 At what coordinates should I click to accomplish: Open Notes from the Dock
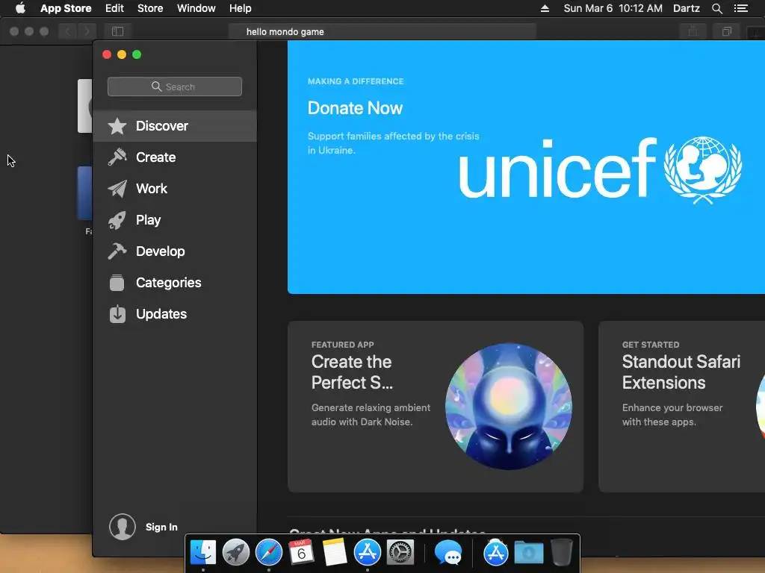(x=335, y=553)
